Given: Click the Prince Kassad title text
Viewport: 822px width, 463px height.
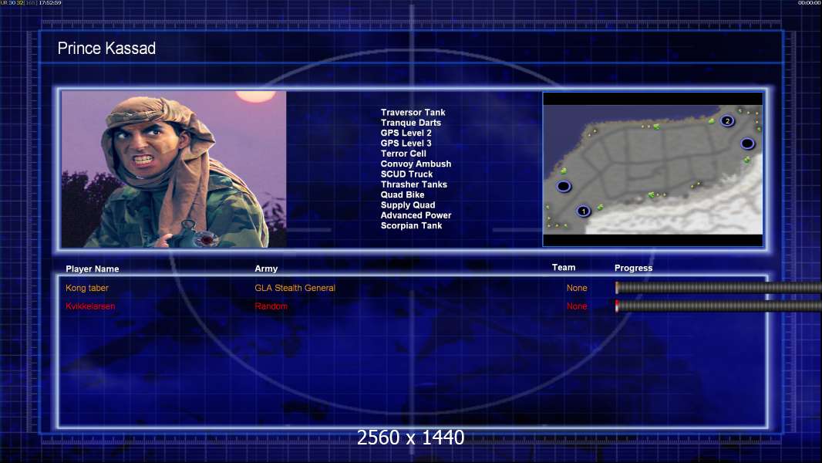Looking at the screenshot, I should [106, 49].
